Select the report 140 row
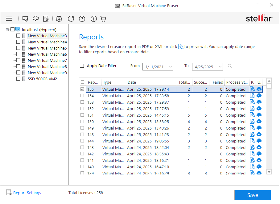The height and width of the screenshot is (204, 280). click(171, 167)
